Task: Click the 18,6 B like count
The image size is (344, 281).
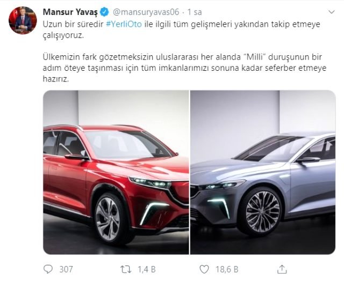Action: [x=227, y=269]
